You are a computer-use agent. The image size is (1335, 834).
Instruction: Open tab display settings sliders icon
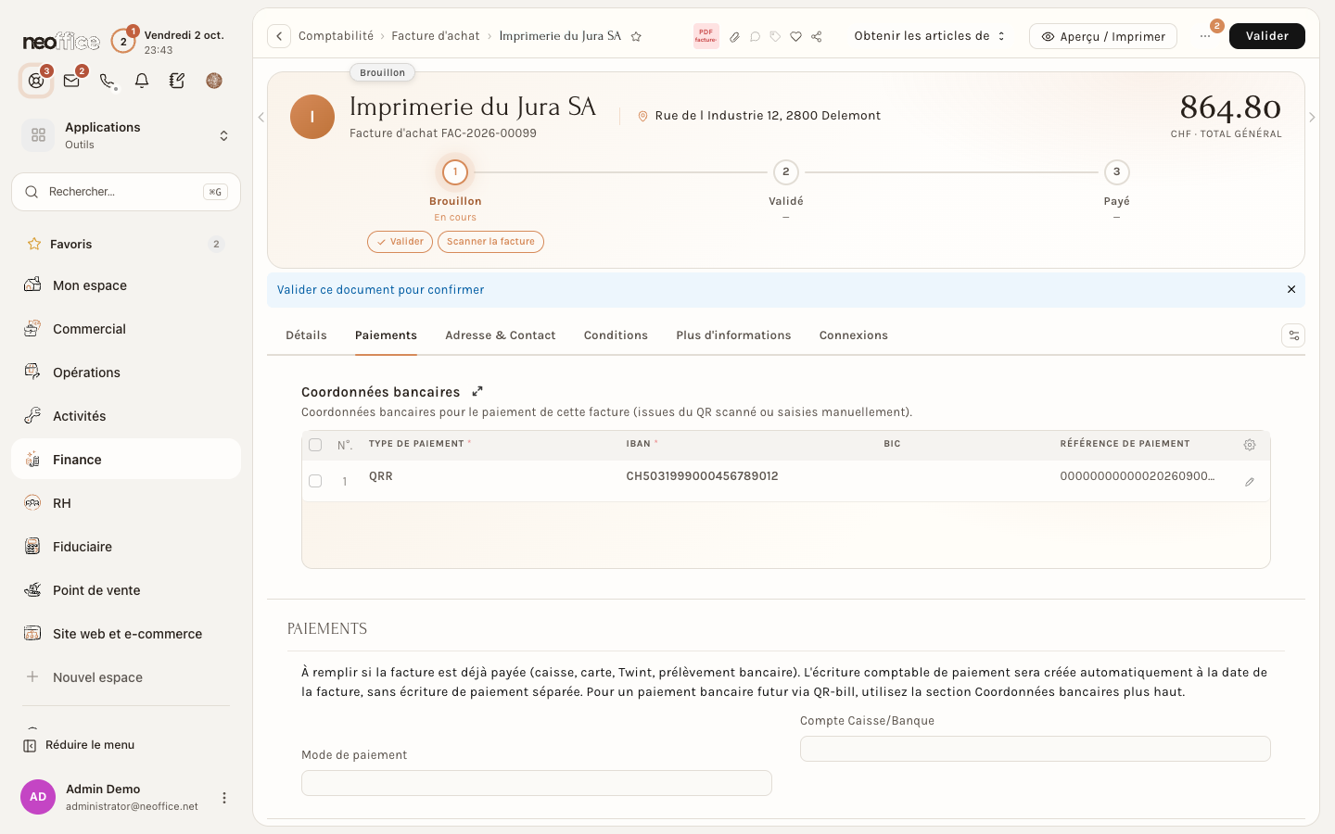tap(1293, 335)
